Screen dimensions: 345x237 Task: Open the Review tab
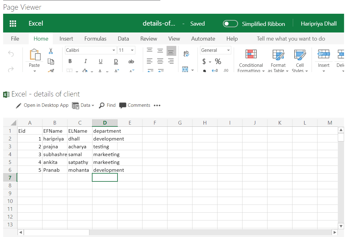click(148, 38)
